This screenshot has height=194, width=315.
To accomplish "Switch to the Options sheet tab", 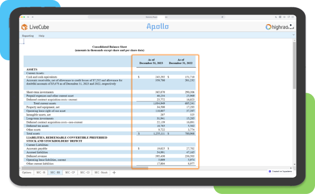I will 27,173.
